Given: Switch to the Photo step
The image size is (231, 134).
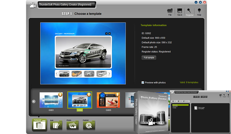Looking at the screenshot, I should coord(72,125).
